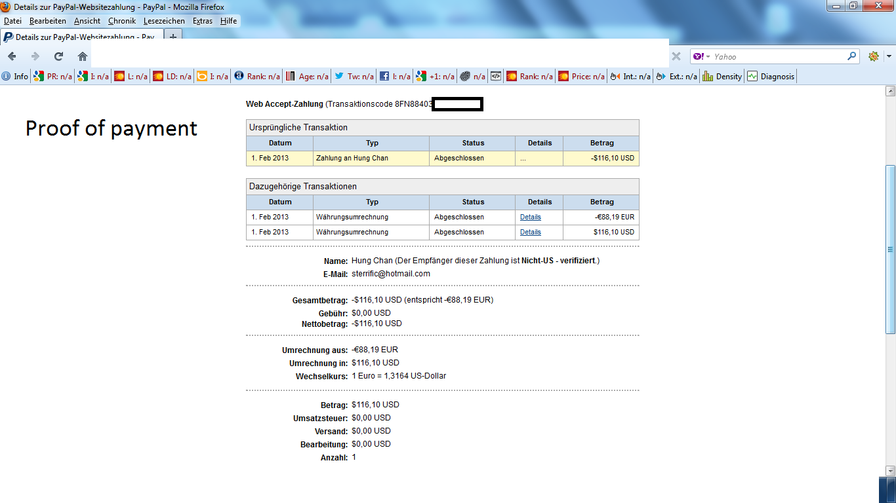Click '1 Euro = 1,3164 US-Dollar' text
Image resolution: width=896 pixels, height=503 pixels.
(399, 376)
